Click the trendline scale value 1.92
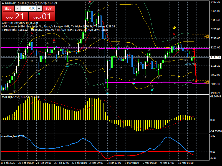The image size is (222, 166). pyautogui.click(x=213, y=136)
